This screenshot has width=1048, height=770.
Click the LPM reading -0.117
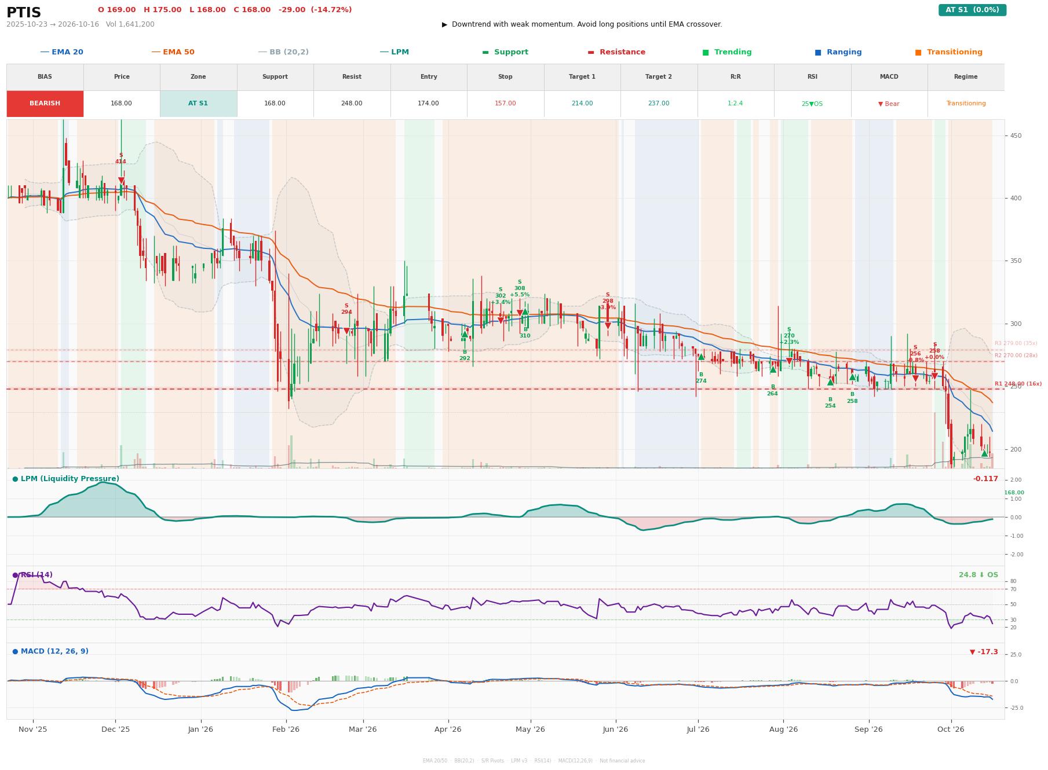coord(985,479)
